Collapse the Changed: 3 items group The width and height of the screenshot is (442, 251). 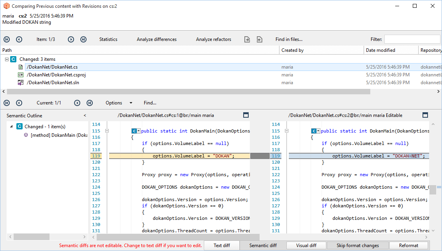point(7,60)
